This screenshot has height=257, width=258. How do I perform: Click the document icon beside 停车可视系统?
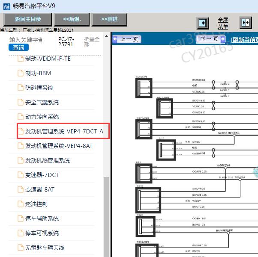21,233
